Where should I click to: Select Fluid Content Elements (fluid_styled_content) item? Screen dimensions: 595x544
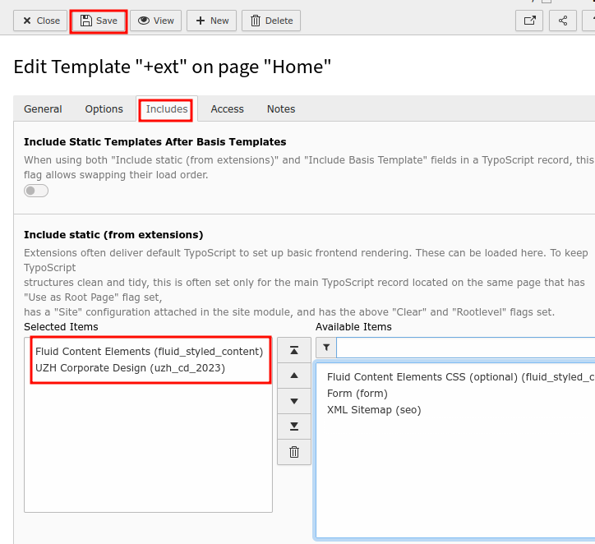149,351
